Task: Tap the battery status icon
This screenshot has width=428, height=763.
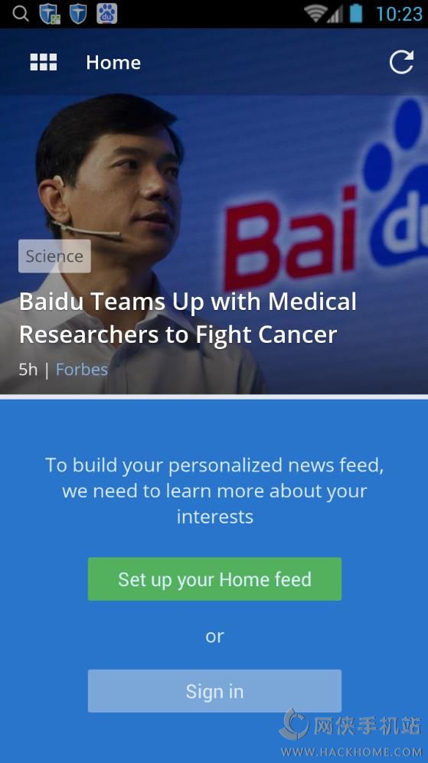Action: tap(357, 13)
